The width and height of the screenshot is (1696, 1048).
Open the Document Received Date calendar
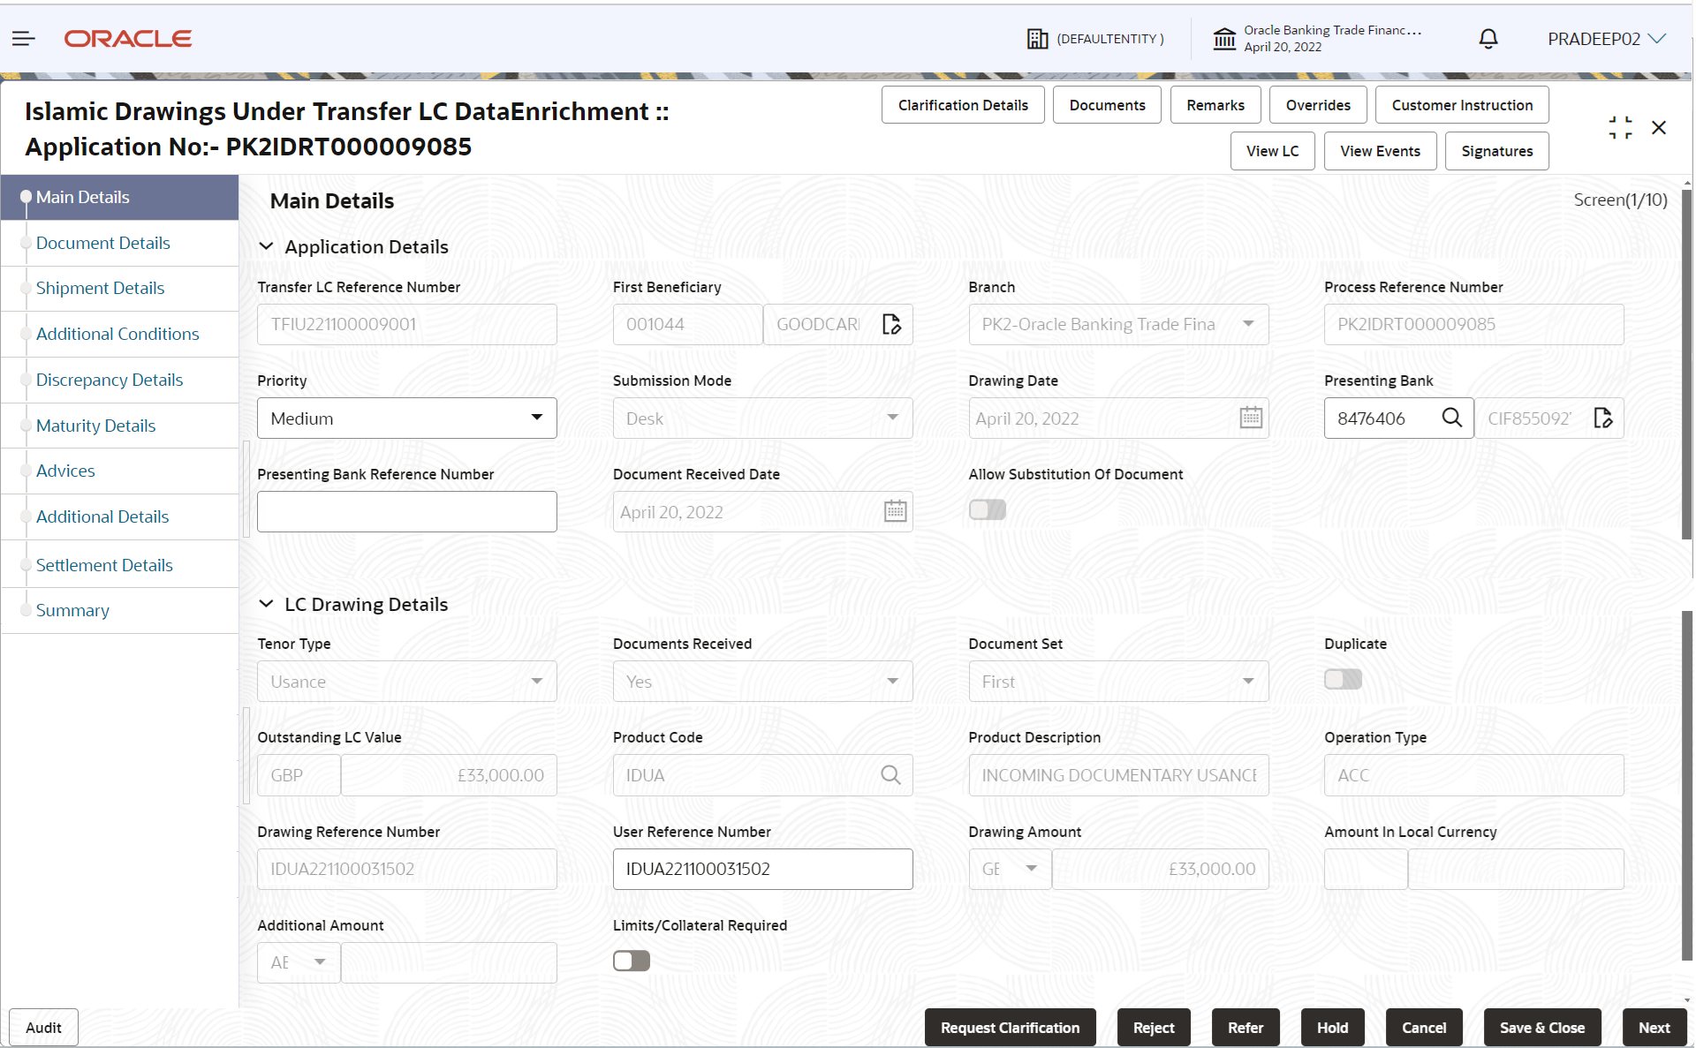pyautogui.click(x=895, y=511)
